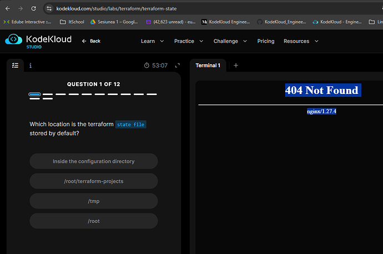Open the Resources menu

point(296,41)
